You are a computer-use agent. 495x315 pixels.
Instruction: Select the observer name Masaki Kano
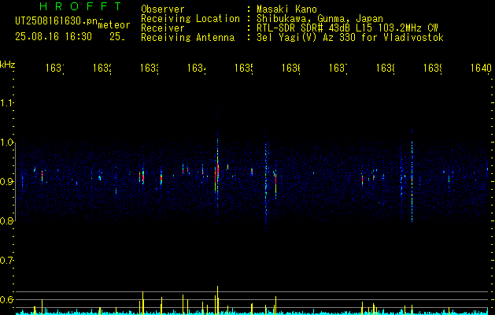(x=286, y=9)
